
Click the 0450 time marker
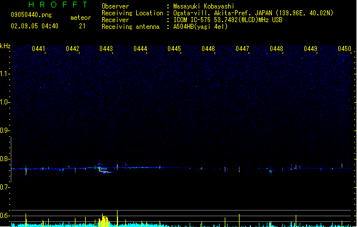(x=345, y=49)
